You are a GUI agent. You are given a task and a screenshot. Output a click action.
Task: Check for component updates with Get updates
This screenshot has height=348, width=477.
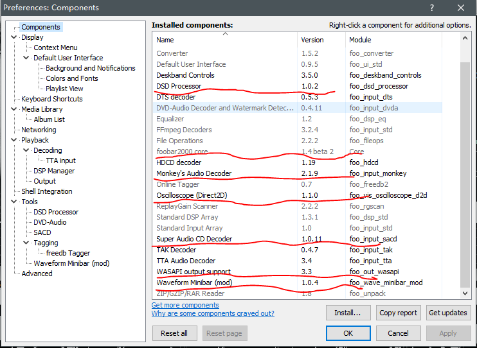point(447,313)
